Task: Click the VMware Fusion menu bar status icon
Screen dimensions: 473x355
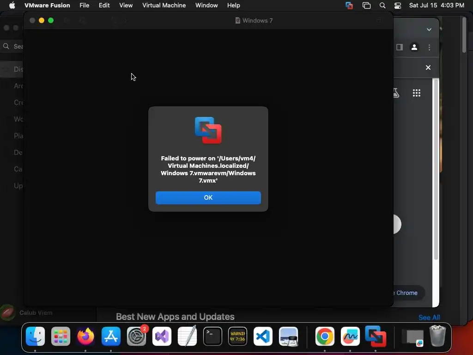Action: (x=349, y=6)
